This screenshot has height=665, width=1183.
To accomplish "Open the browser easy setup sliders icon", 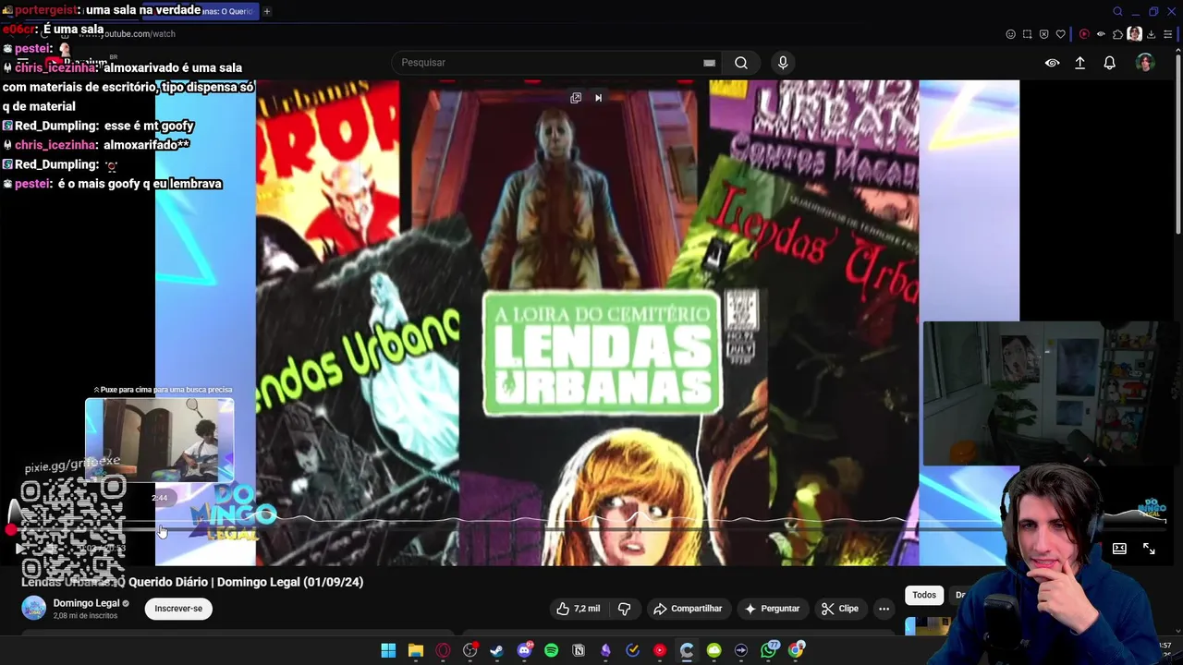I will tap(1168, 34).
